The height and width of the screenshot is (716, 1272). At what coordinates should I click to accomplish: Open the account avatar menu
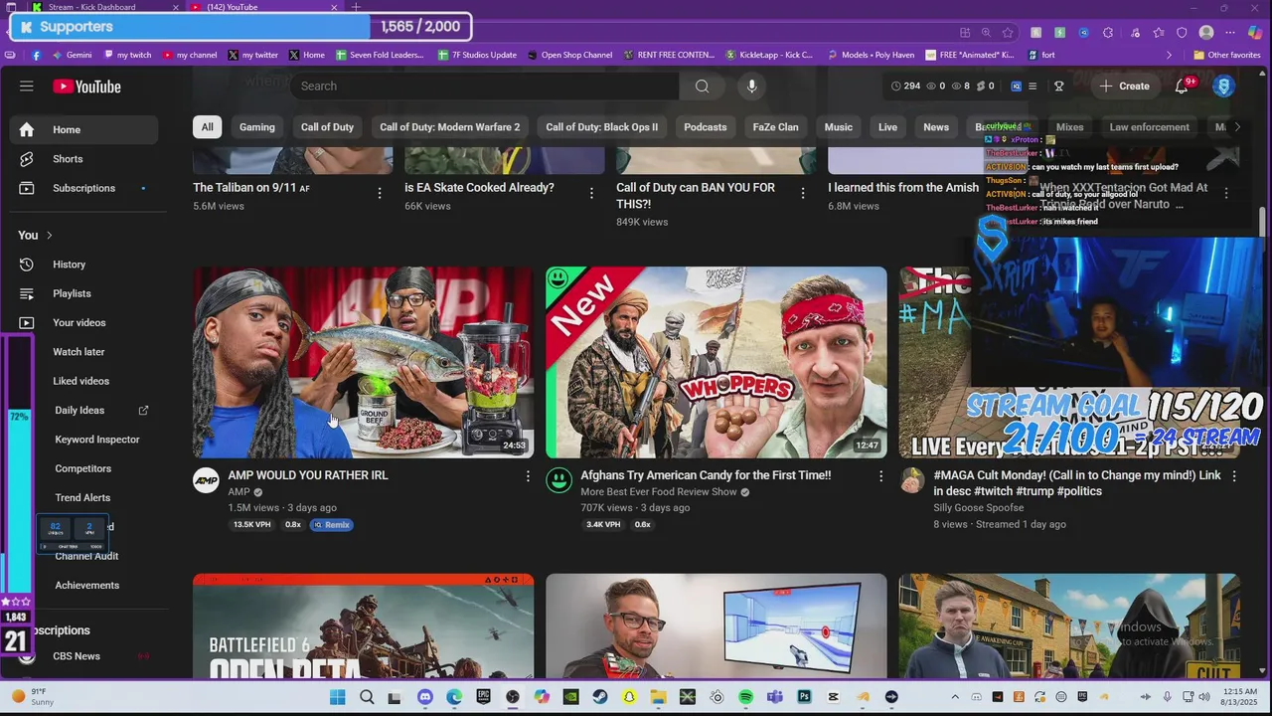(1223, 87)
